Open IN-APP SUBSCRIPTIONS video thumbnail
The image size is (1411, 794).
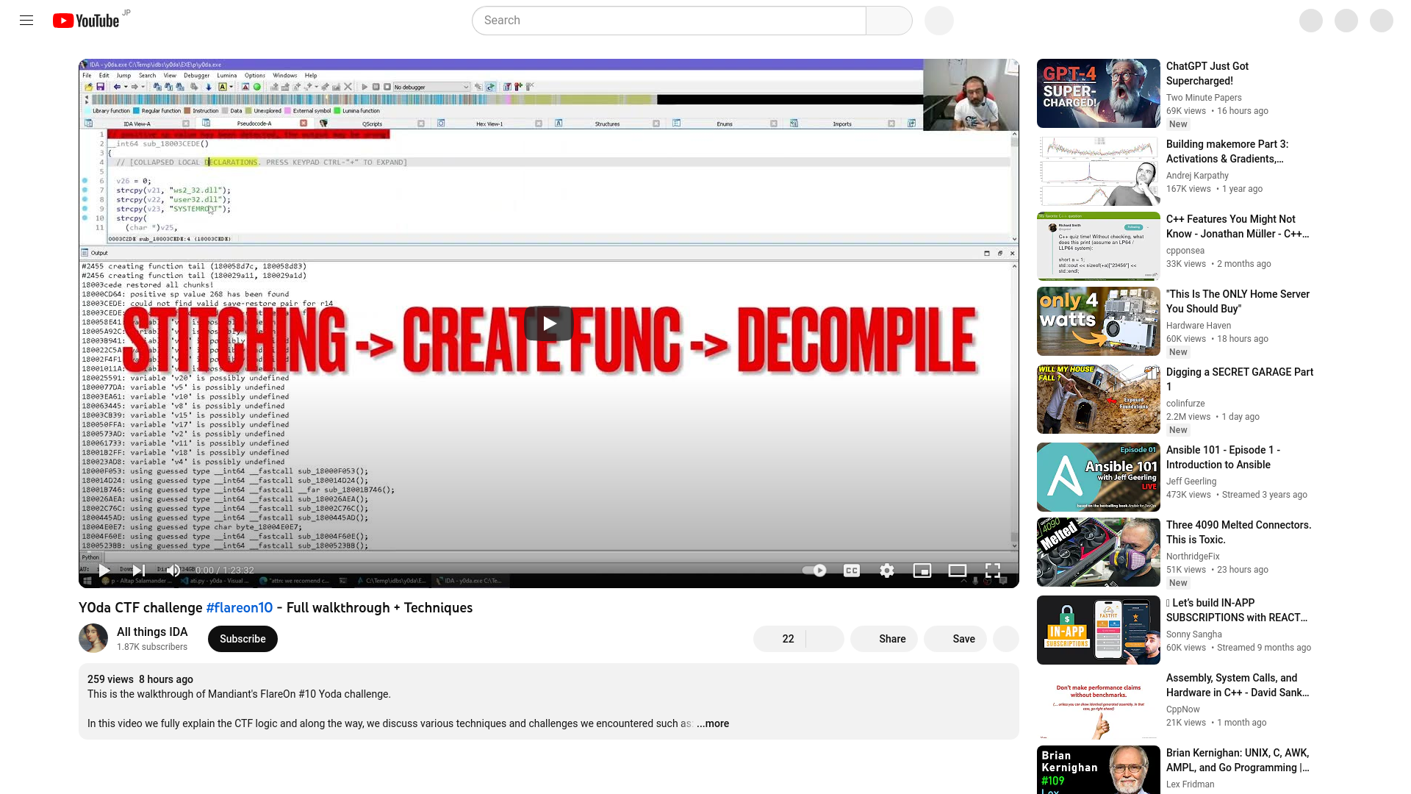1099,630
